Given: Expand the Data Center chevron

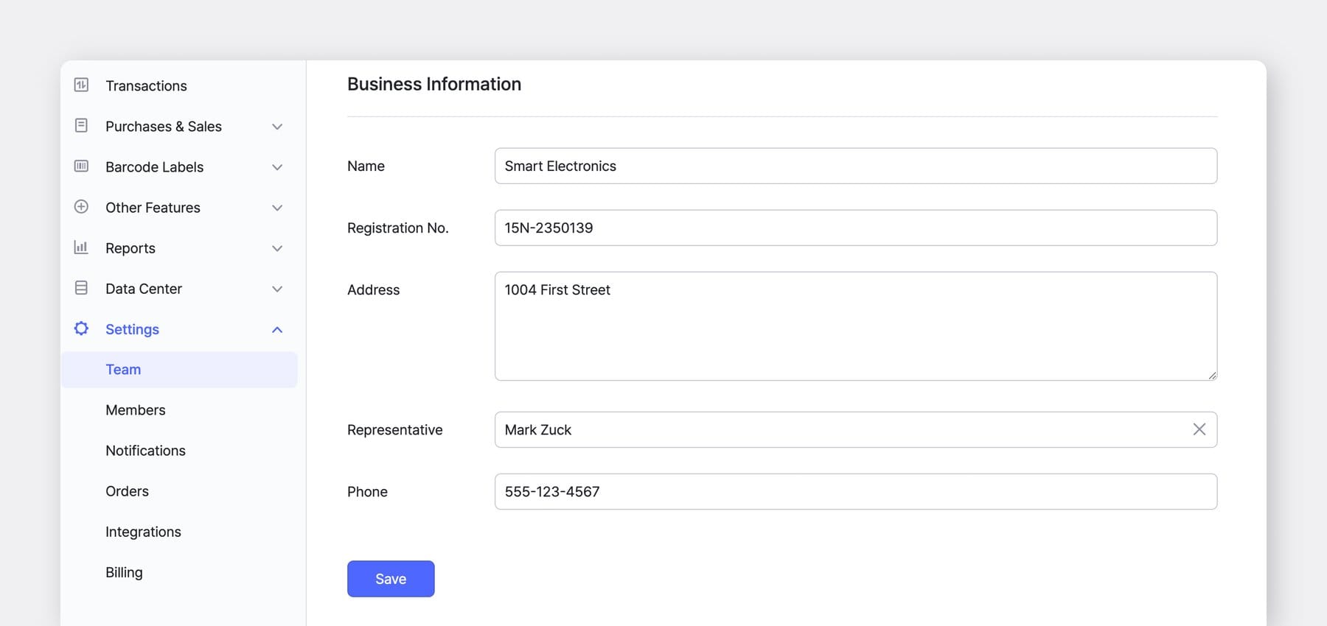Looking at the screenshot, I should tap(277, 289).
